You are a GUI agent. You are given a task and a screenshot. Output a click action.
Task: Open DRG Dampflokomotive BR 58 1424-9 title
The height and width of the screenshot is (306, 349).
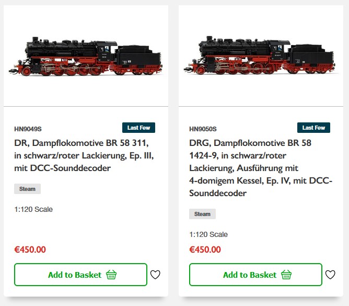[259, 168]
